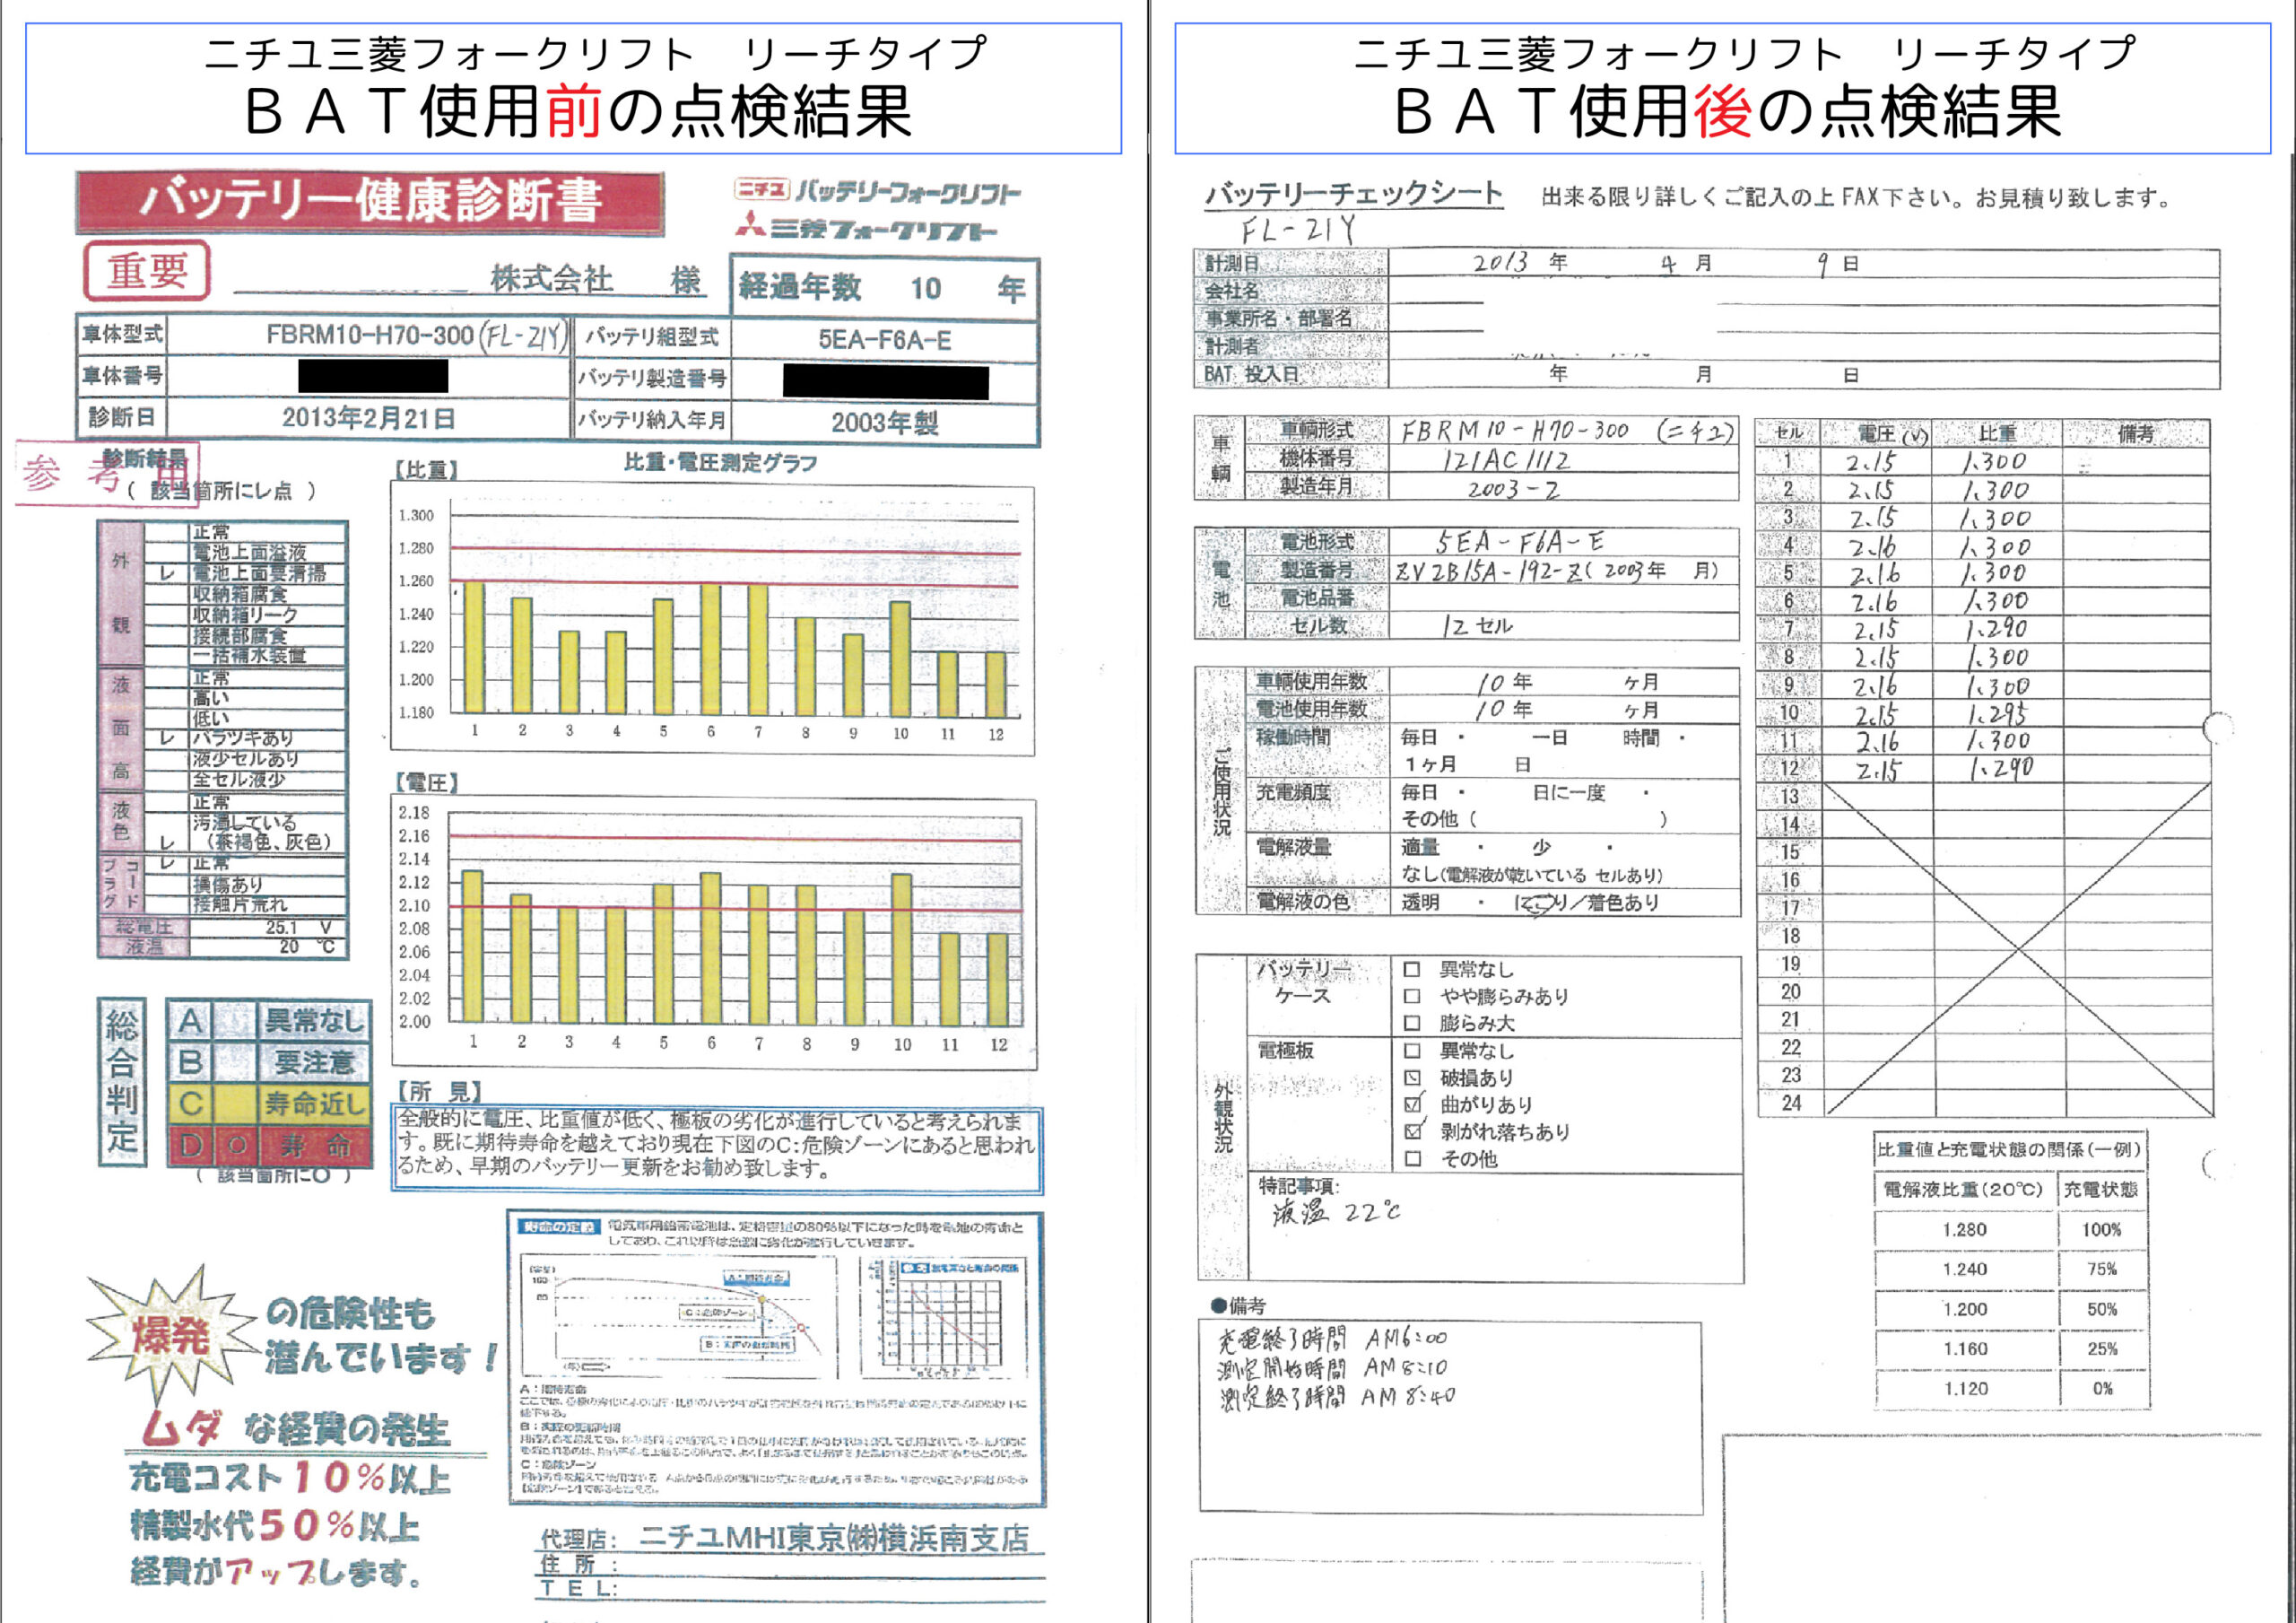
Task: Click the 比重・電圧測定グラフ chart title
Action: (x=720, y=462)
